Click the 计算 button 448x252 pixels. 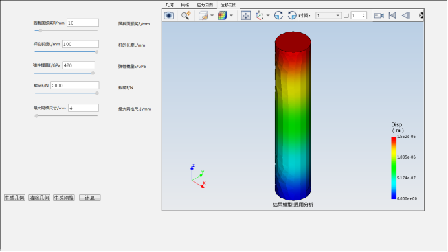point(90,198)
